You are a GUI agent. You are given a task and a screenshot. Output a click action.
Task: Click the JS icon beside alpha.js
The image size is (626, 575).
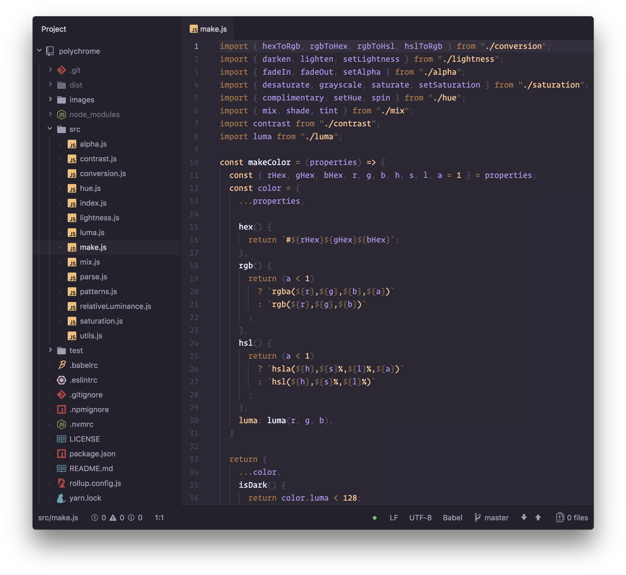tap(72, 144)
